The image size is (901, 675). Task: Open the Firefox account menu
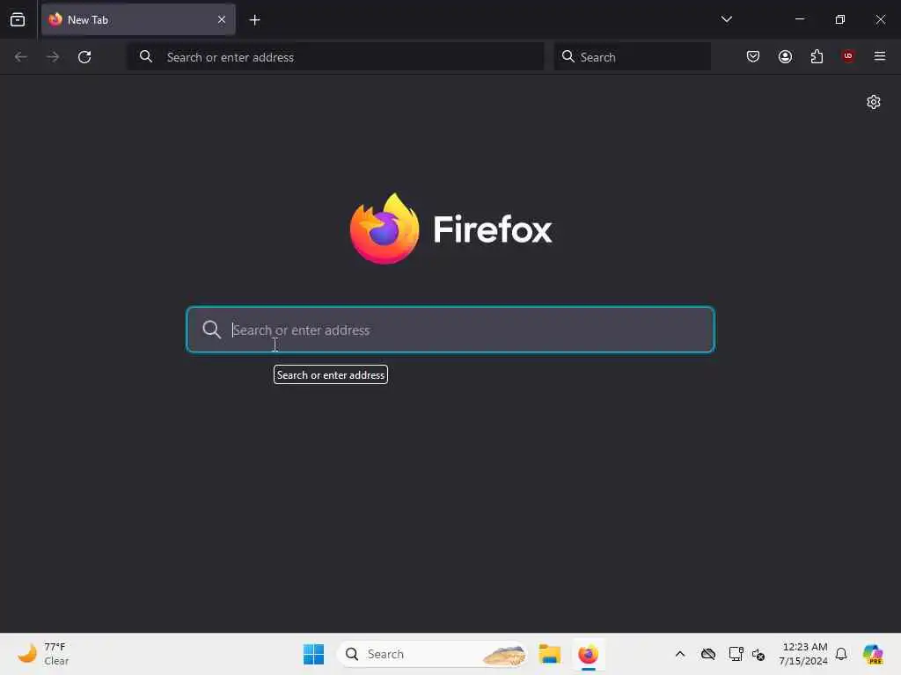(x=785, y=56)
